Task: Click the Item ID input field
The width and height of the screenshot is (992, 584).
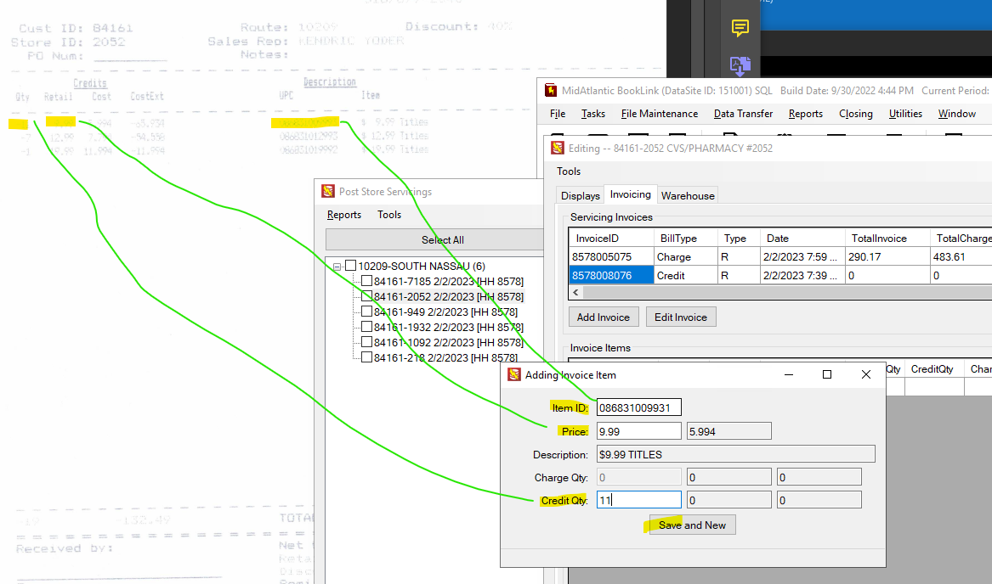Action: 639,407
